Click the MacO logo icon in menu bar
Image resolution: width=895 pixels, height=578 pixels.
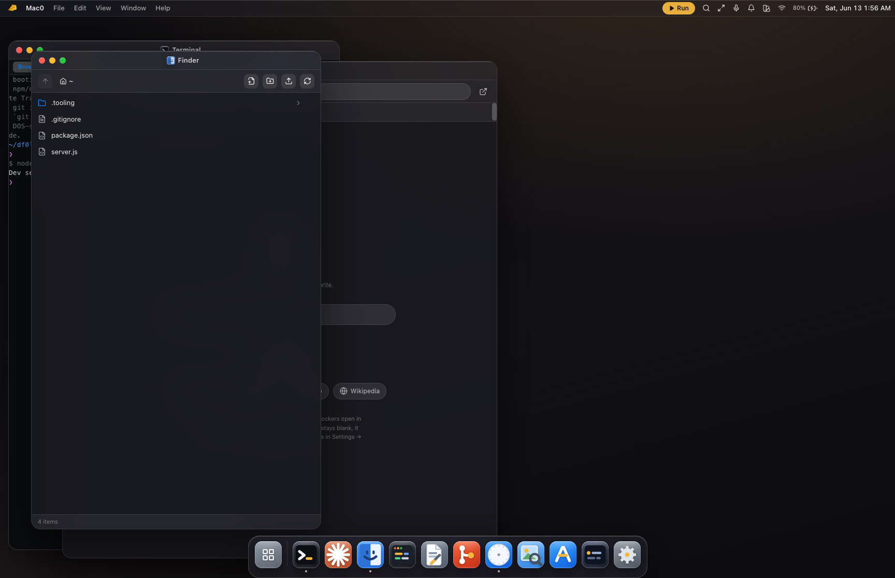click(x=12, y=8)
